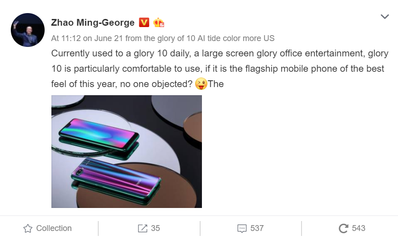Image resolution: width=398 pixels, height=240 pixels.
Task: Expand the post options chevron menu
Action: 384,17
